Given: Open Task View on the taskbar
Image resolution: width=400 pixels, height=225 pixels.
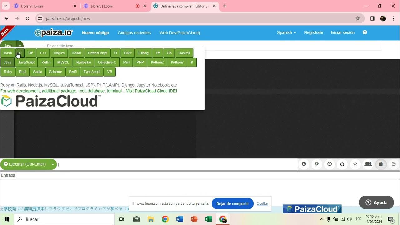Looking at the screenshot, I should 122,219.
